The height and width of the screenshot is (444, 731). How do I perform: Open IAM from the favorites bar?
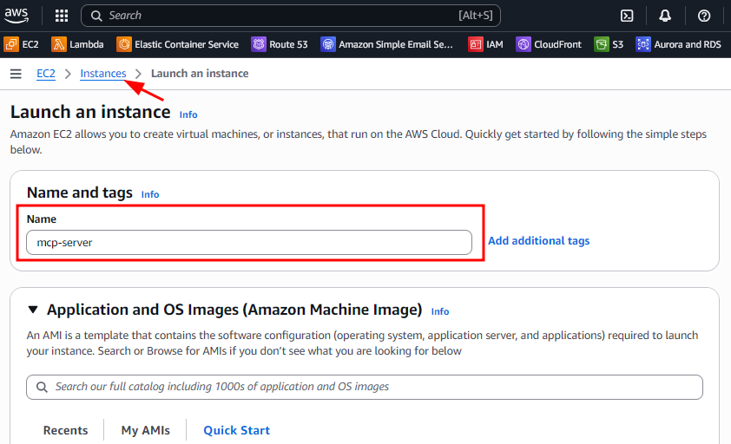[x=486, y=44]
